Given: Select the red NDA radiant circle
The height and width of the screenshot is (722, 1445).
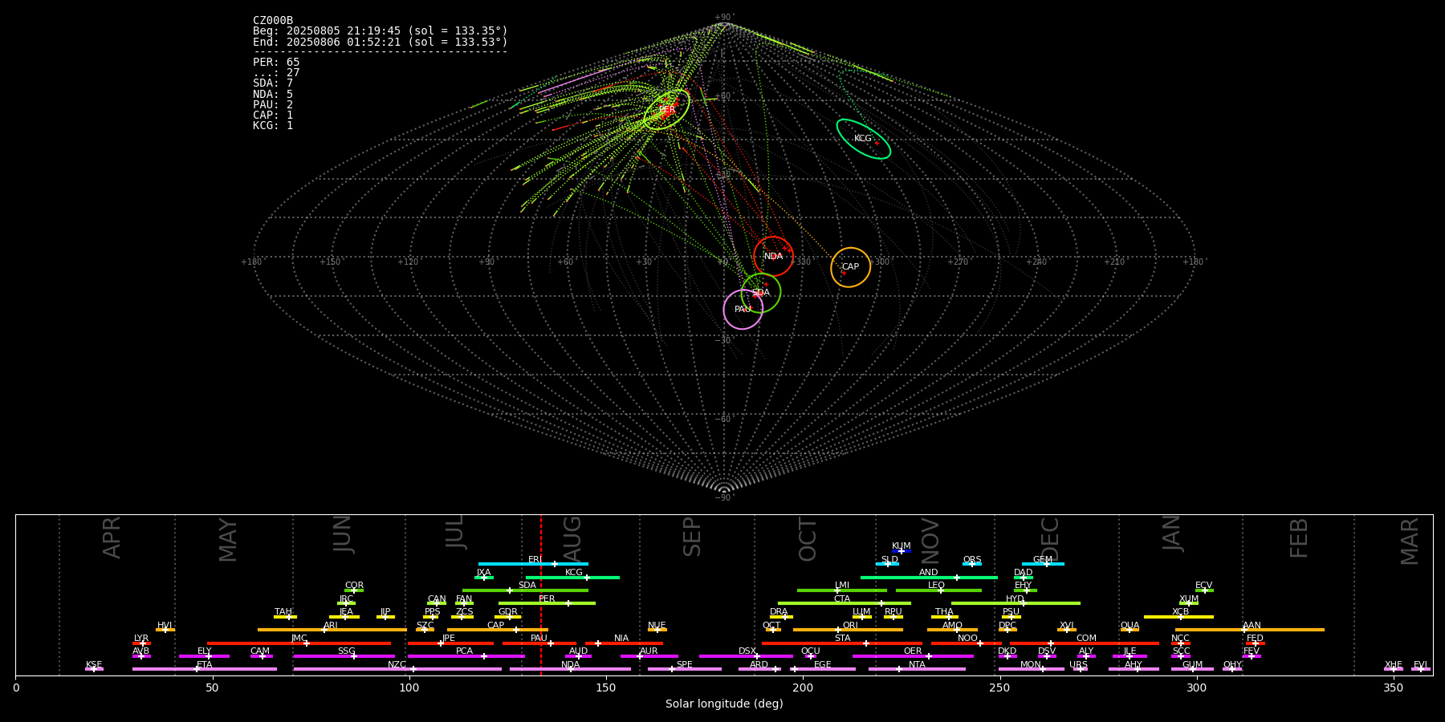Looking at the screenshot, I should pyautogui.click(x=773, y=257).
